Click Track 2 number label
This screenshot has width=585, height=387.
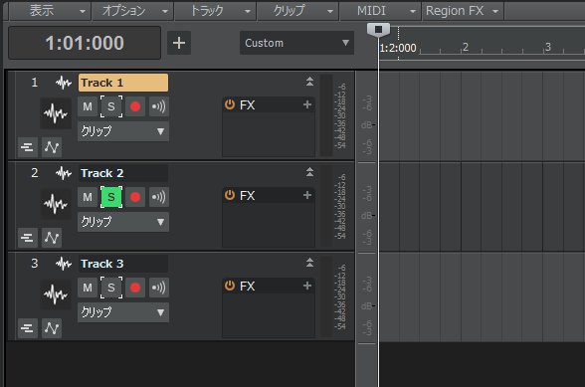click(34, 173)
